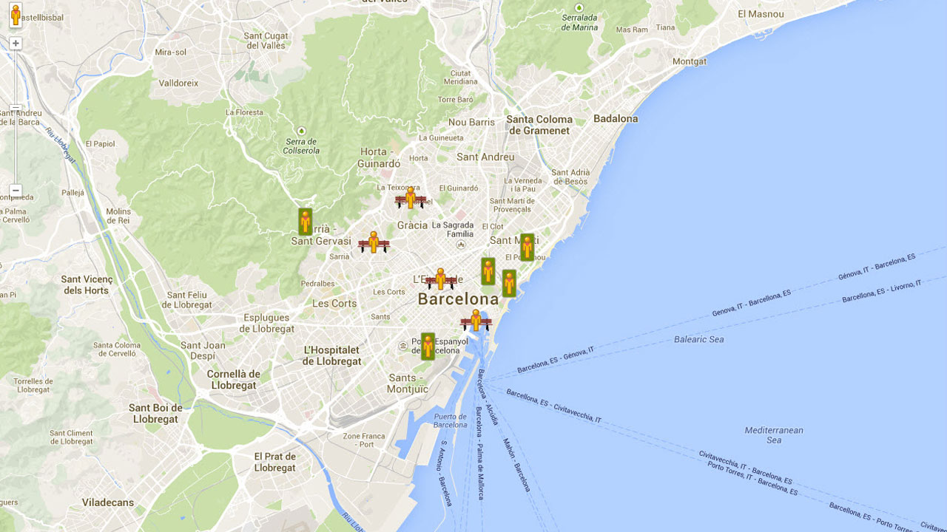Select the green marker on Poble Espanyol
Screen dimensions: 947x532
coord(428,346)
